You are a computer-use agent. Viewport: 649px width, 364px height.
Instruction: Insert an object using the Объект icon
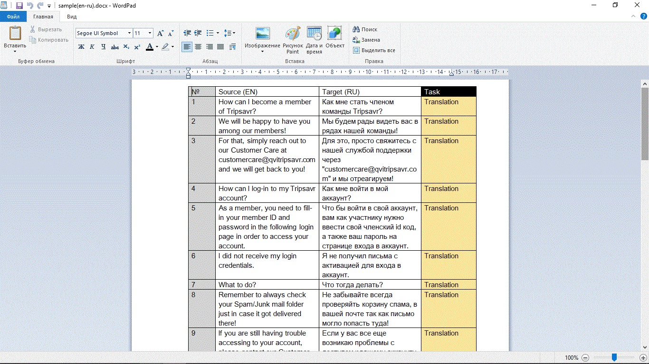334,34
